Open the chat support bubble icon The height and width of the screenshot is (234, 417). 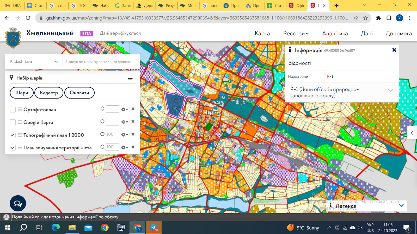(x=18, y=203)
